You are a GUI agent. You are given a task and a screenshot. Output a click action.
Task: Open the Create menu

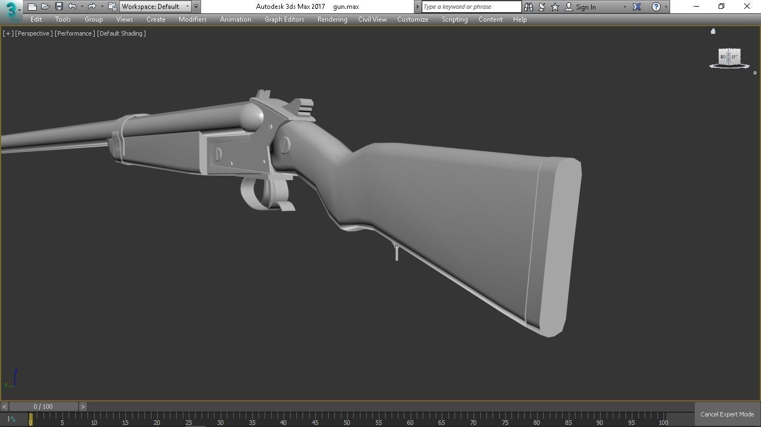(x=156, y=19)
